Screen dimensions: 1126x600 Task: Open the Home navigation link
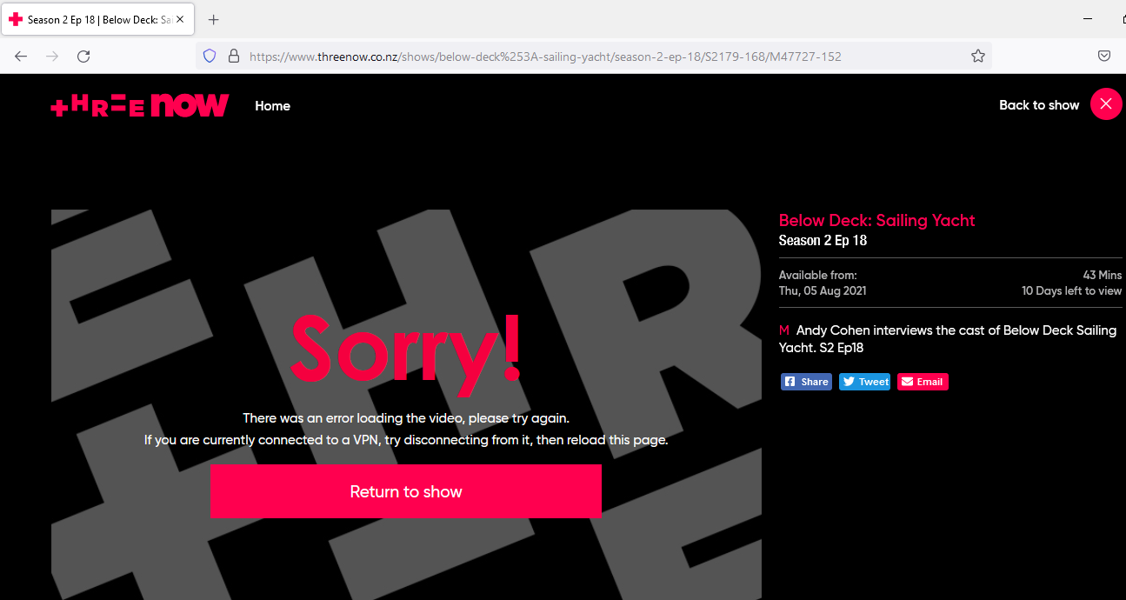(272, 106)
